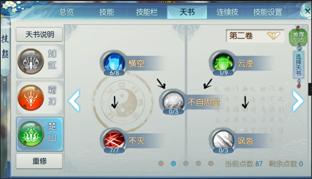This screenshot has height=179, width=312.
Task: Click the 重修 reset button
Action: click(x=40, y=161)
